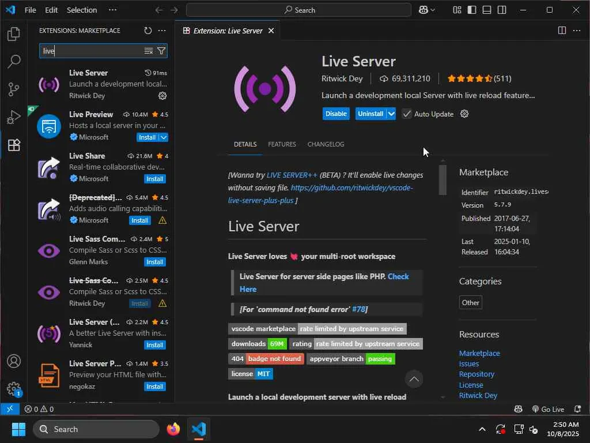The height and width of the screenshot is (443, 590).
Task: Select the Other category tag
Action: tap(470, 302)
